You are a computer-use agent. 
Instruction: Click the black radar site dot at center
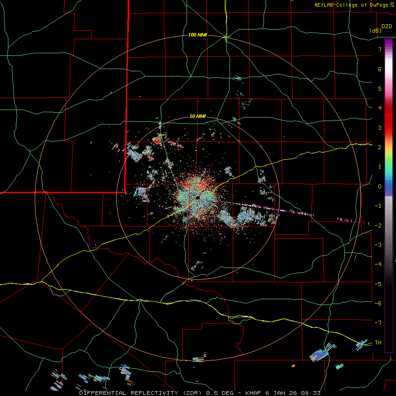198,197
